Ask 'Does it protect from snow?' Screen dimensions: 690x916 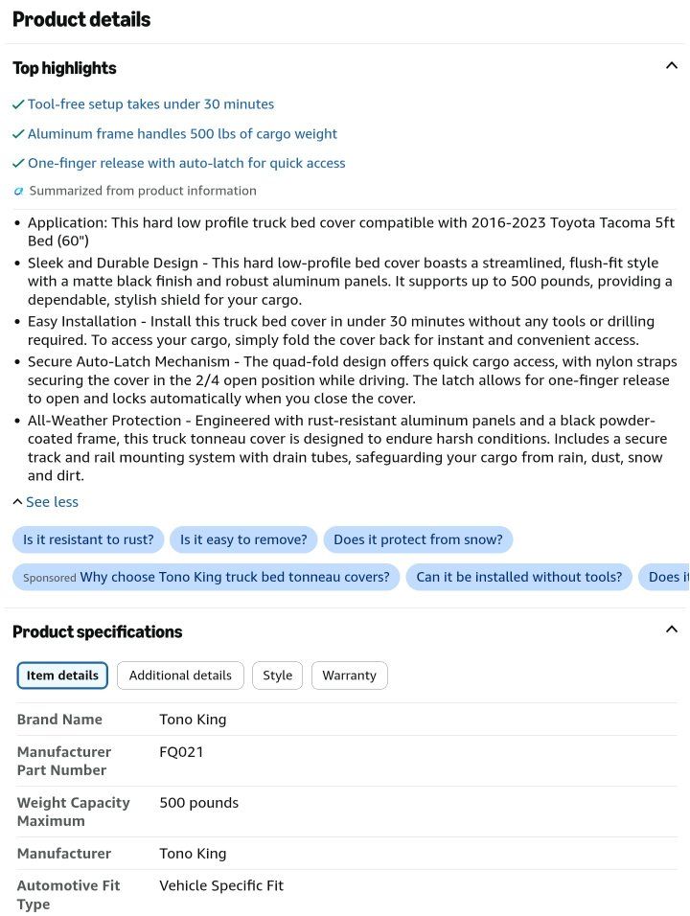click(418, 539)
